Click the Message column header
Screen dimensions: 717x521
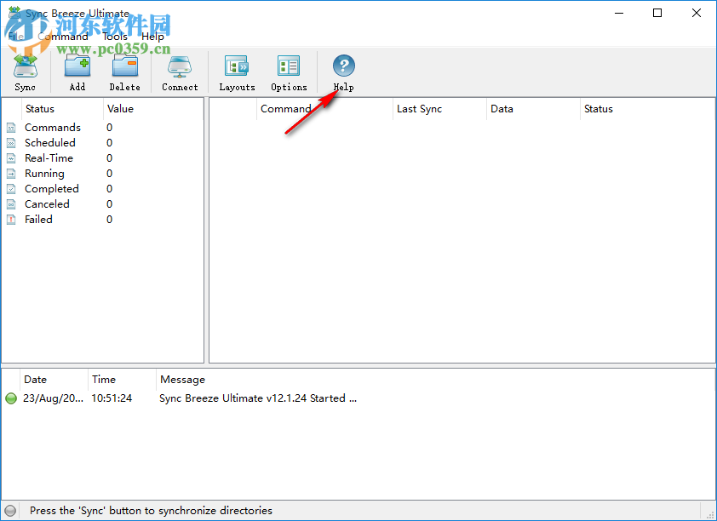183,380
